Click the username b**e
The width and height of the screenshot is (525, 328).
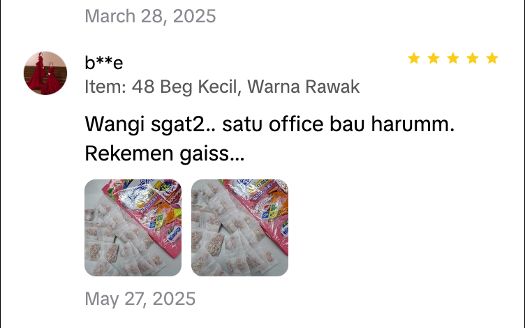click(x=104, y=63)
